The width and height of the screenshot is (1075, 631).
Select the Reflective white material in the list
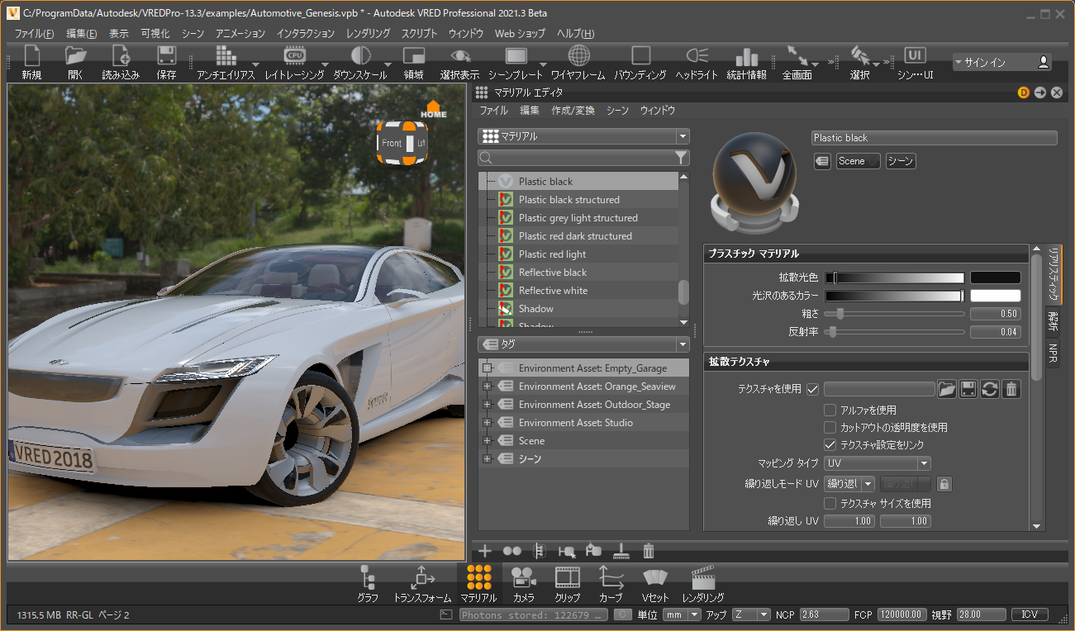[x=553, y=291]
